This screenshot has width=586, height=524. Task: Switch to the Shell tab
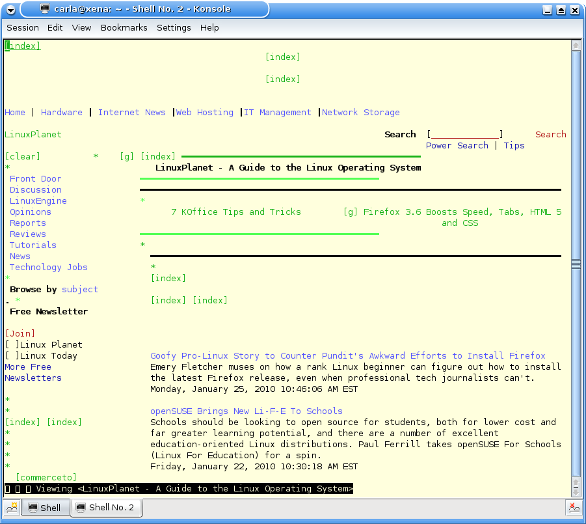pos(46,508)
